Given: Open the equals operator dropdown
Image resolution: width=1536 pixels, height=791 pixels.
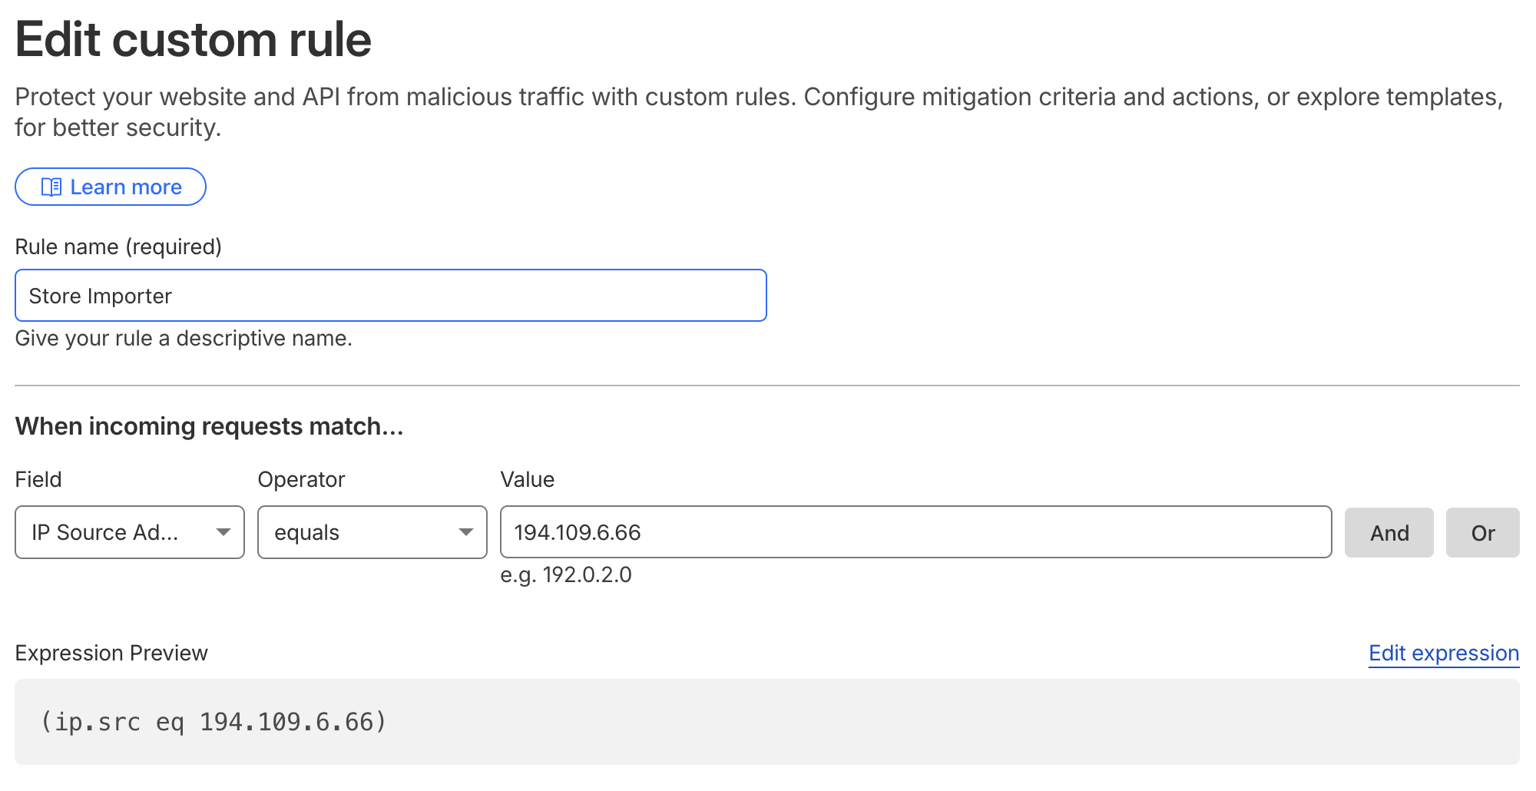Looking at the screenshot, I should pyautogui.click(x=372, y=532).
